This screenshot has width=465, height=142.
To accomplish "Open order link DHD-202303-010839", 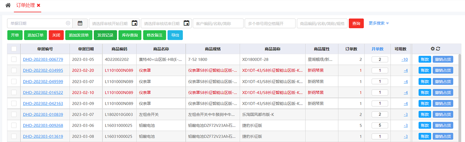I will coord(43,115).
